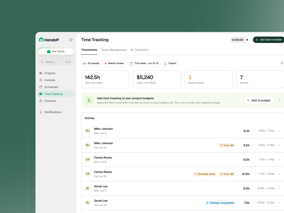The width and height of the screenshot is (284, 213).
Task: Open Ask Handy assistant
Action: (x=56, y=51)
